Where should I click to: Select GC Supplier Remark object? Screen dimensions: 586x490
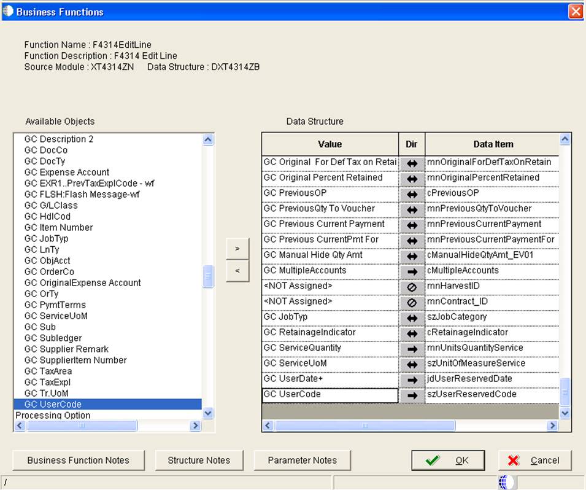66,349
